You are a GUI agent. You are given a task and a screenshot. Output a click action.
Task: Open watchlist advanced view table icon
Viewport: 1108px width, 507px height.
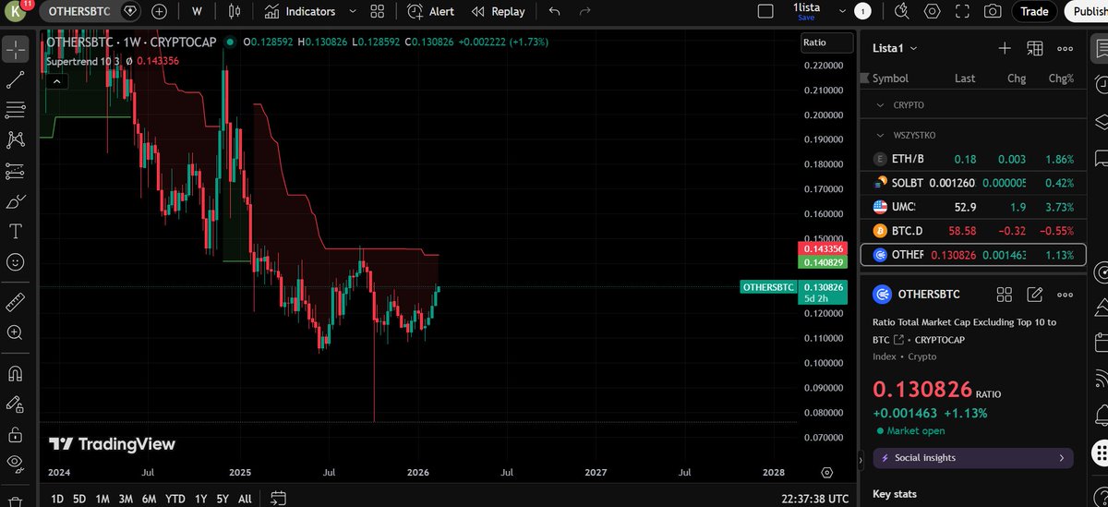click(x=1034, y=48)
